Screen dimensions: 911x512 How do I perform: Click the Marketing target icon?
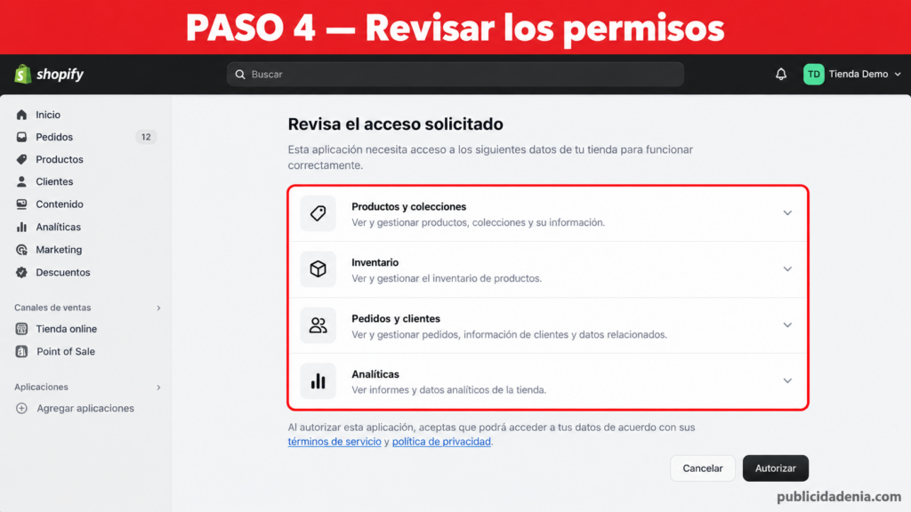[x=21, y=250]
